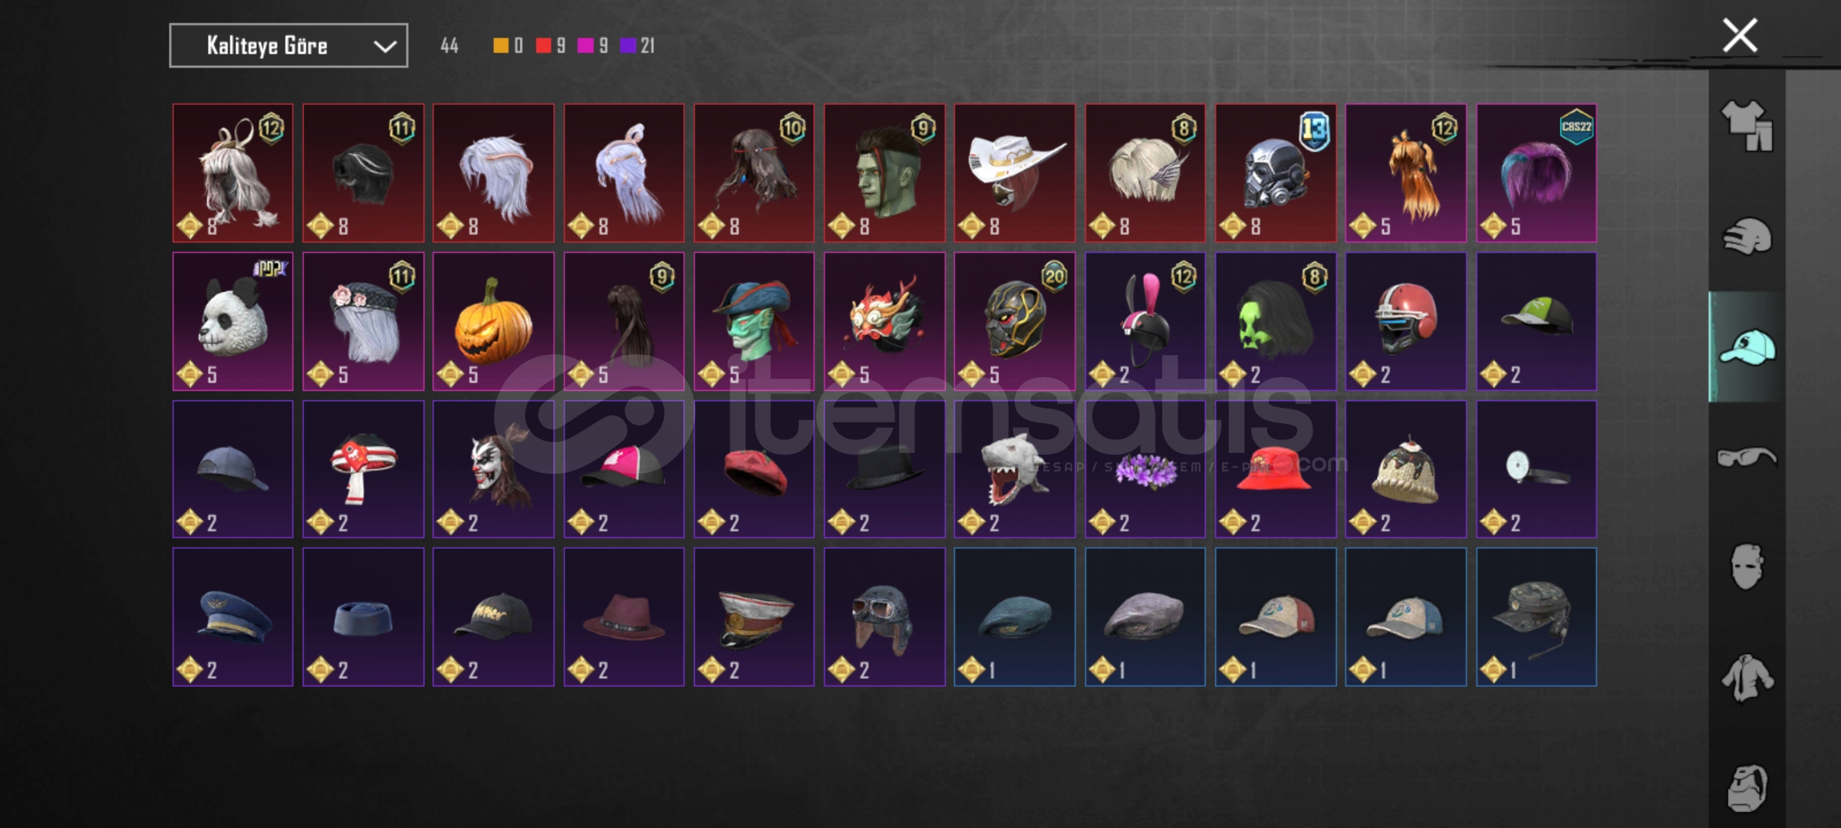The height and width of the screenshot is (828, 1841).
Task: Select the pilot goggles leather cap
Action: [x=884, y=617]
